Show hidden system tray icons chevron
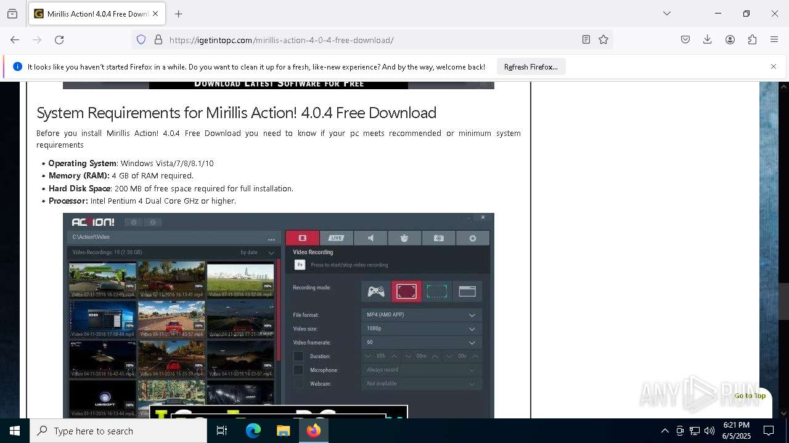 [664, 431]
